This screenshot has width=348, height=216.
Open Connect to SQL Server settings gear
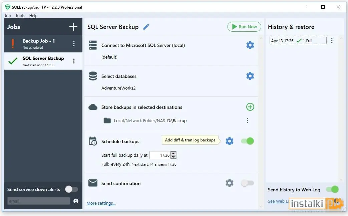click(x=250, y=45)
